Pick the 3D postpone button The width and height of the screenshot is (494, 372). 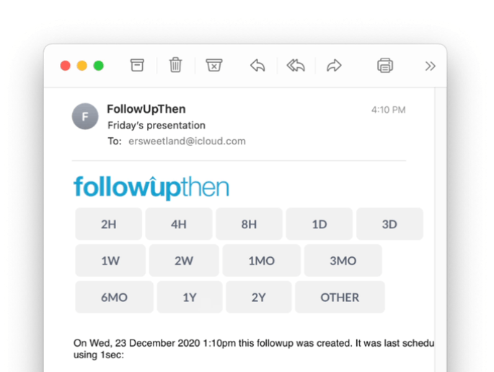click(x=389, y=224)
